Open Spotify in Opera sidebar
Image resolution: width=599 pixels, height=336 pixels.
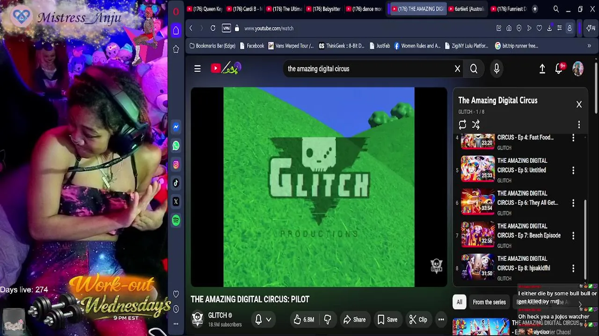pos(176,220)
